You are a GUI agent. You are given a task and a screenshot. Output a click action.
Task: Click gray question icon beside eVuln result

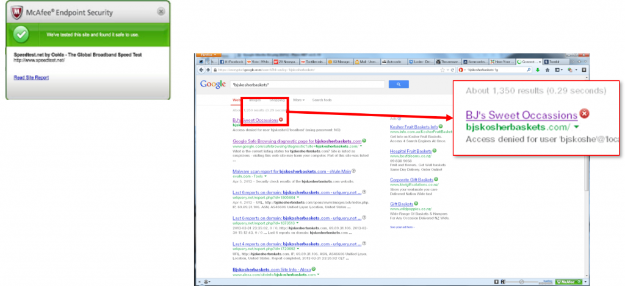(x=354, y=171)
